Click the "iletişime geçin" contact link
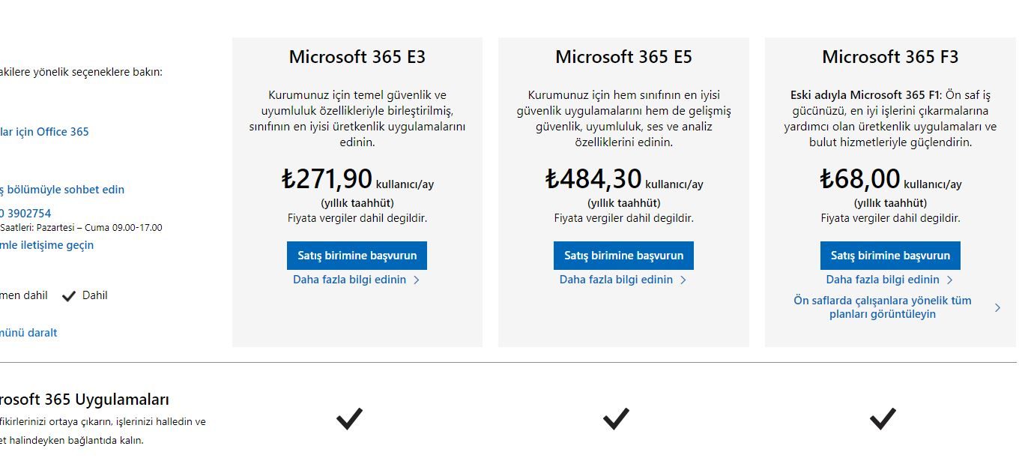The height and width of the screenshot is (458, 1019). [x=47, y=245]
